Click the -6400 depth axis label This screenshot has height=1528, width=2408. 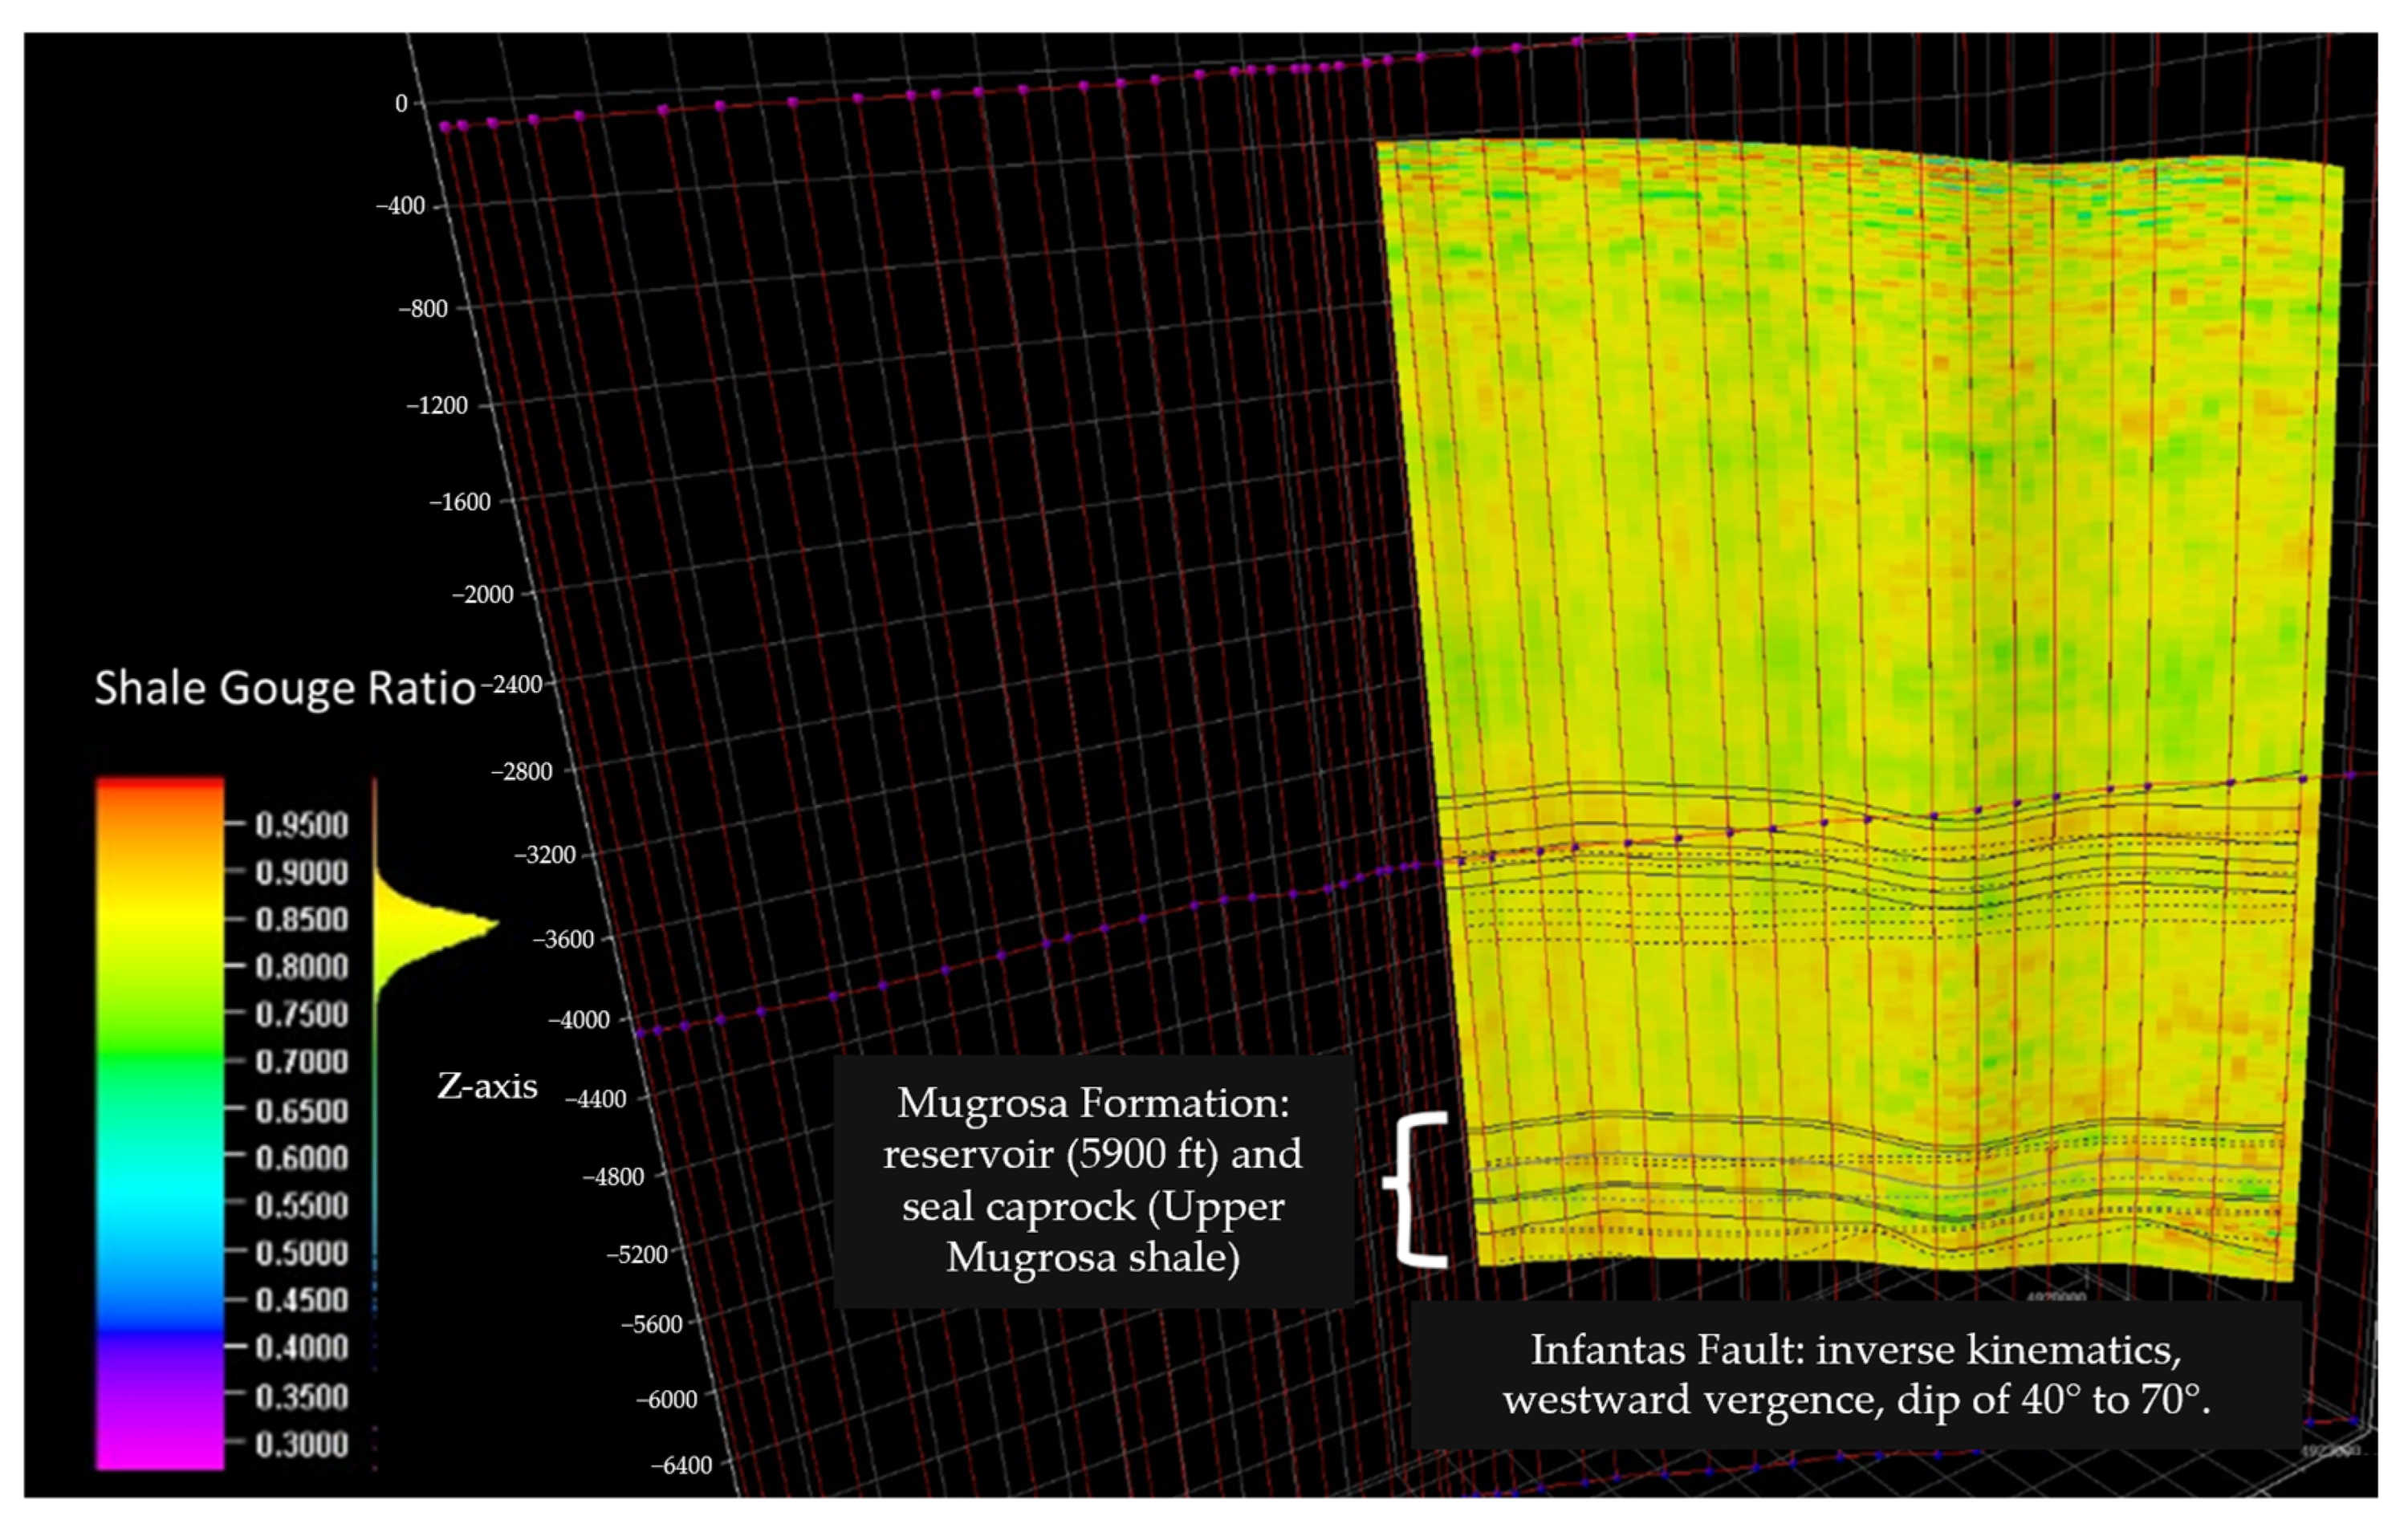point(682,1466)
